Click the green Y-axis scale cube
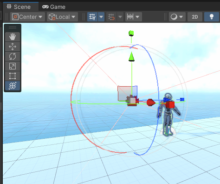The height and width of the screenshot is (184, 220). [131, 33]
